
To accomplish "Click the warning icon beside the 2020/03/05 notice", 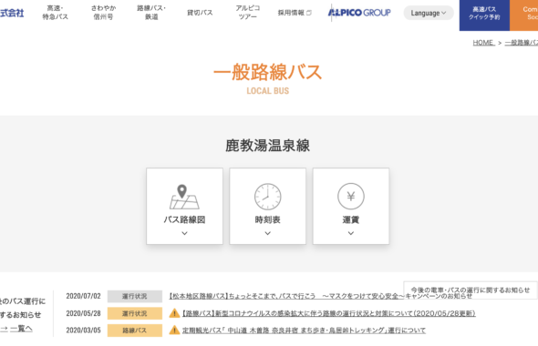I will pyautogui.click(x=174, y=331).
